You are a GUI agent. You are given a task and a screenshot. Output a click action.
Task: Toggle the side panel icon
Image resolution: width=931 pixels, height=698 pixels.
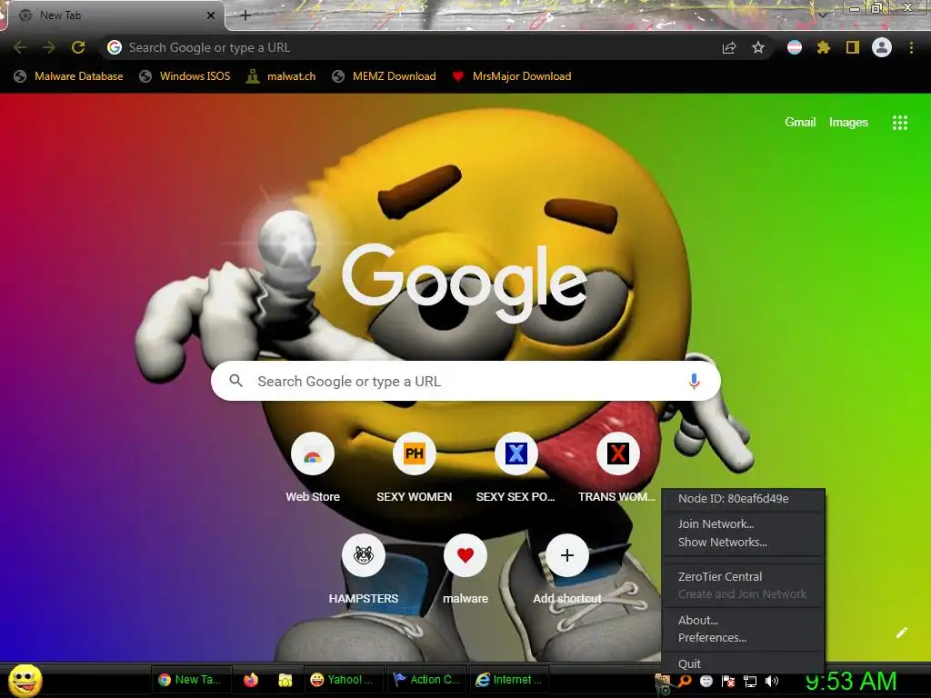(x=853, y=47)
